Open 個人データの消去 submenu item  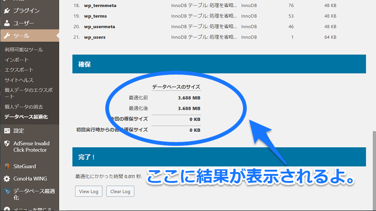click(x=23, y=107)
